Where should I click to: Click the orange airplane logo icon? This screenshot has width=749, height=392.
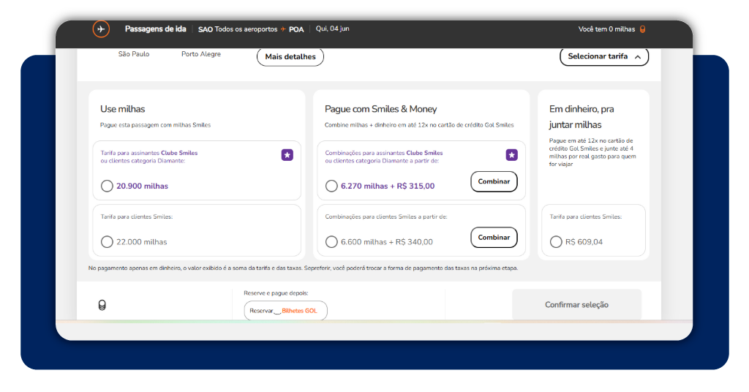tap(101, 29)
